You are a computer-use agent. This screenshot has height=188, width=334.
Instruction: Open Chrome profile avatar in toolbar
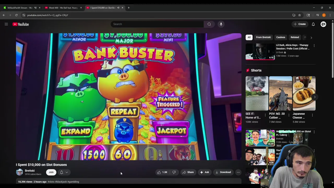(x=324, y=15)
